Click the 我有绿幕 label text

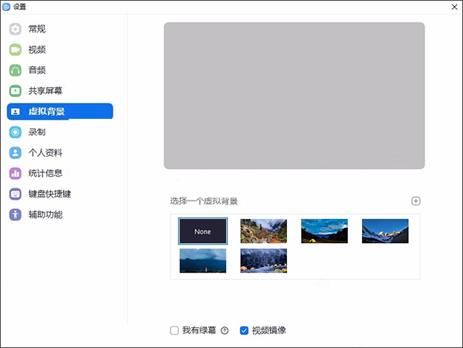coord(199,330)
